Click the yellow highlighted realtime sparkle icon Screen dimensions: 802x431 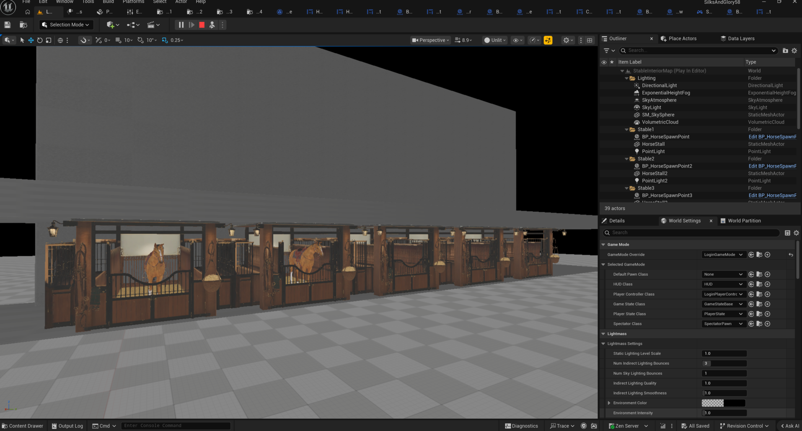click(x=548, y=40)
